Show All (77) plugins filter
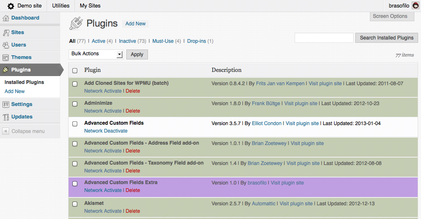421x219 pixels. click(77, 41)
